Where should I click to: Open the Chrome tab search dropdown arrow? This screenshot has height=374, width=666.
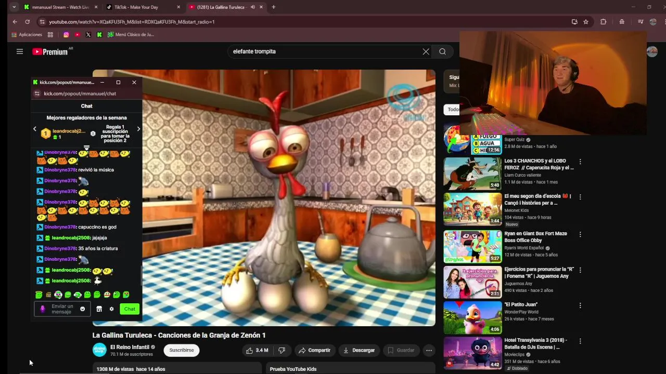tap(14, 7)
